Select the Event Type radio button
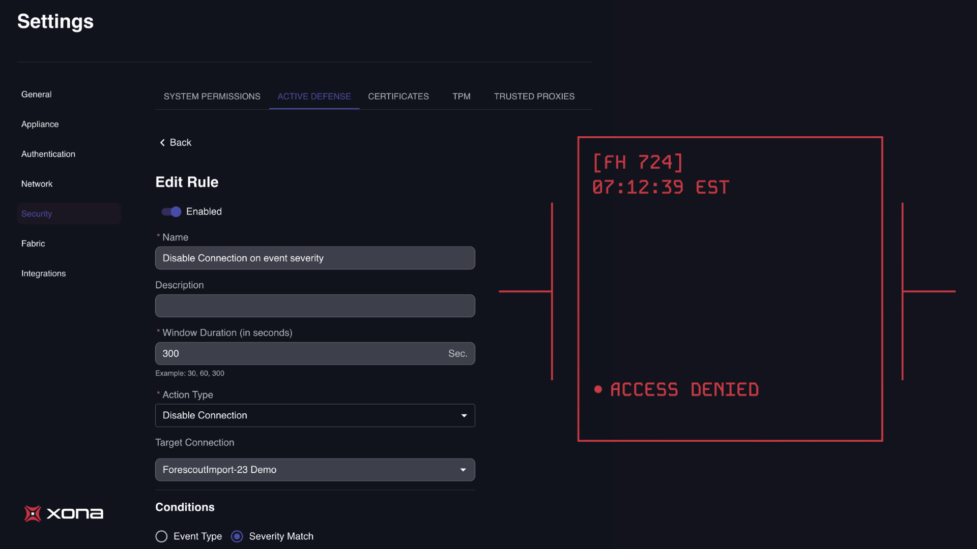The height and width of the screenshot is (549, 977). [x=161, y=536]
